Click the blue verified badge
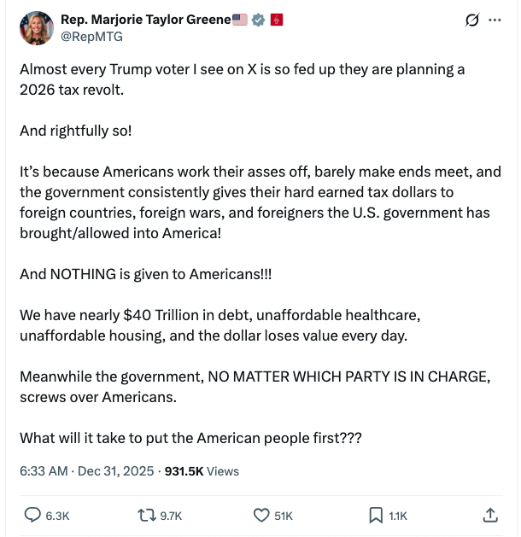521x537 pixels. [257, 20]
